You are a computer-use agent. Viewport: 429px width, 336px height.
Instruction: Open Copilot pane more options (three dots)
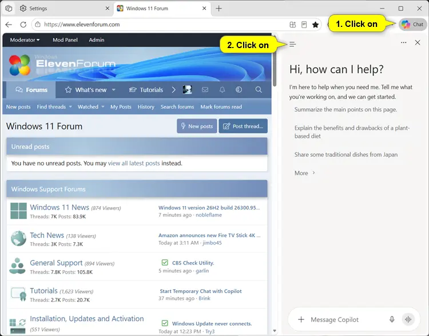click(x=404, y=43)
